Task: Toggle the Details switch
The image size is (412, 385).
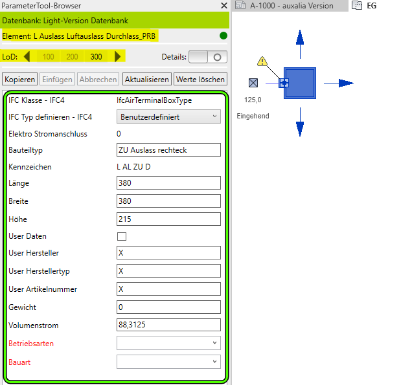Action: pos(207,57)
